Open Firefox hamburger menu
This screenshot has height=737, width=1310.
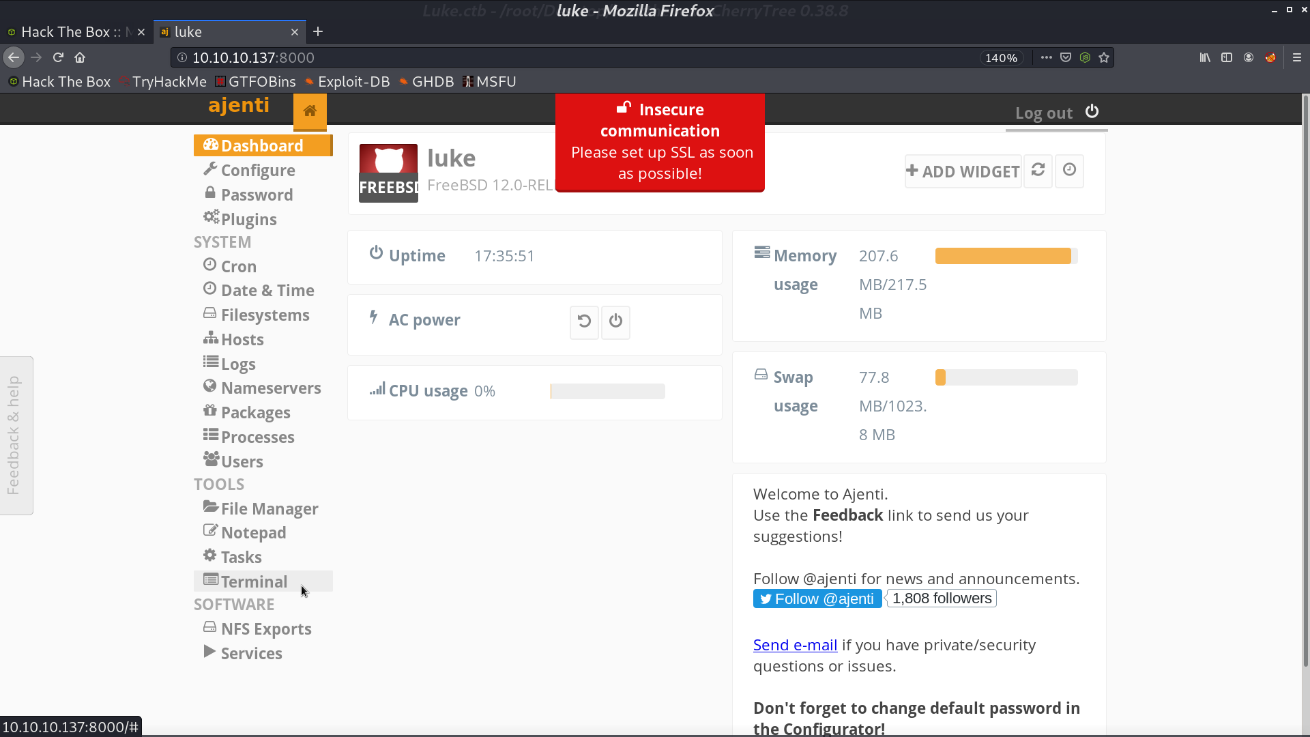(1297, 58)
